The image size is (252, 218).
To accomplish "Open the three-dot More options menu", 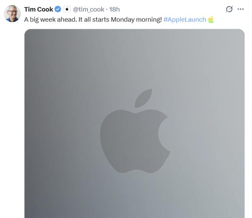I will (240, 9).
